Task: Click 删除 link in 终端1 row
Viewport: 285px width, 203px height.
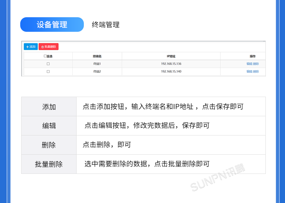Action: click(256, 64)
